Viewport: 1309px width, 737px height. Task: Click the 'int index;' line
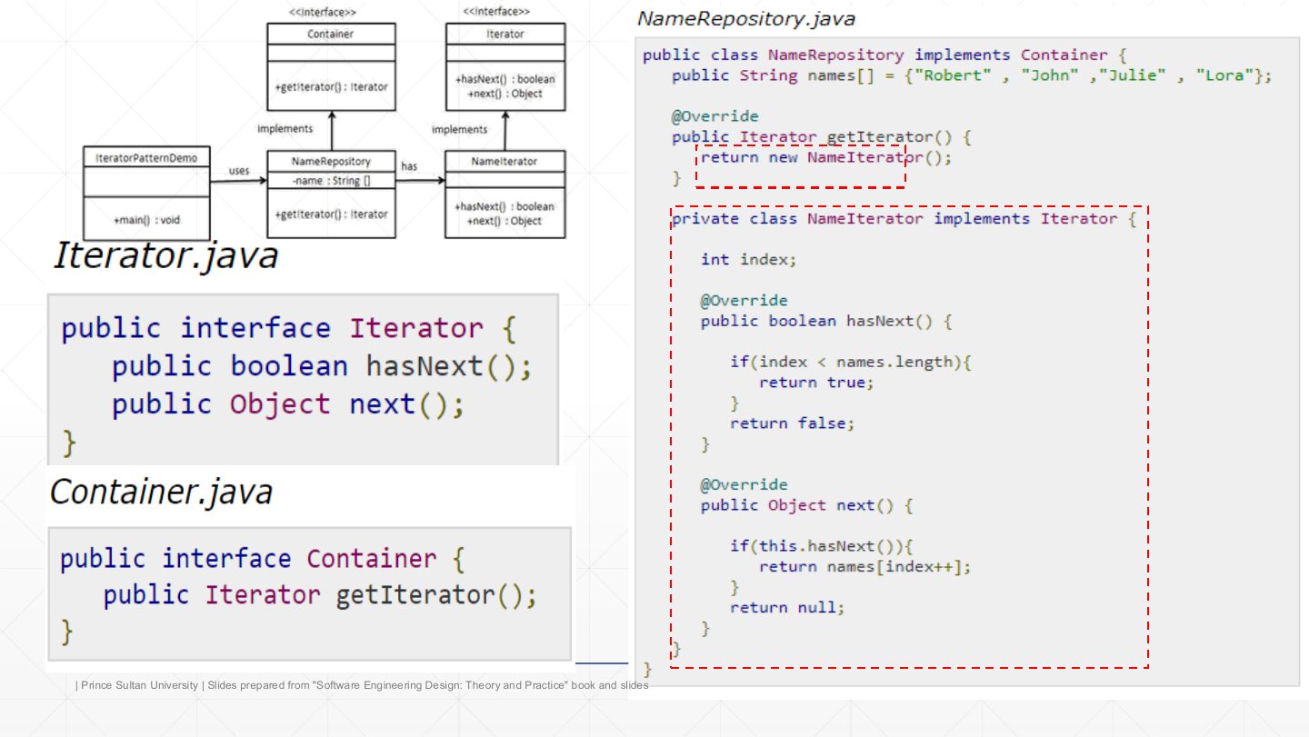748,259
